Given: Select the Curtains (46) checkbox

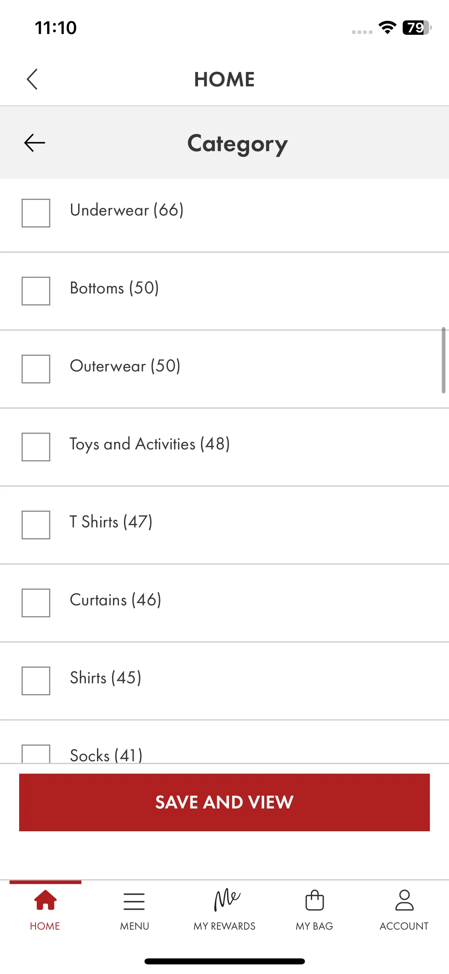Looking at the screenshot, I should tap(36, 603).
